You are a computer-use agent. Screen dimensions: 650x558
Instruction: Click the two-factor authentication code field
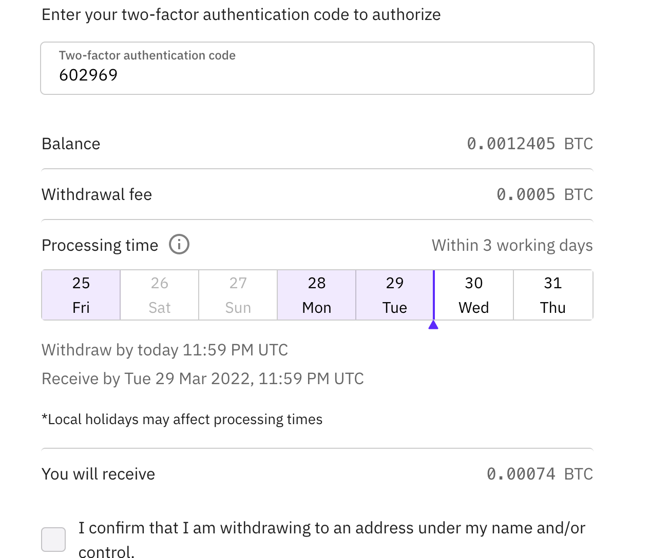pyautogui.click(x=317, y=68)
